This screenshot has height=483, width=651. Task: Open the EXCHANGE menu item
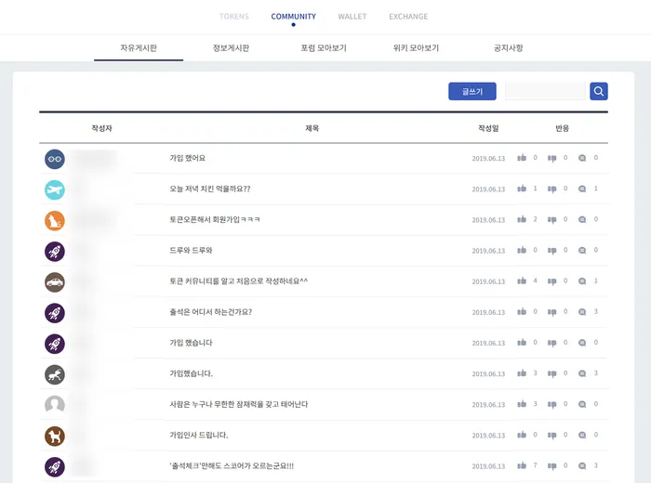tap(408, 17)
